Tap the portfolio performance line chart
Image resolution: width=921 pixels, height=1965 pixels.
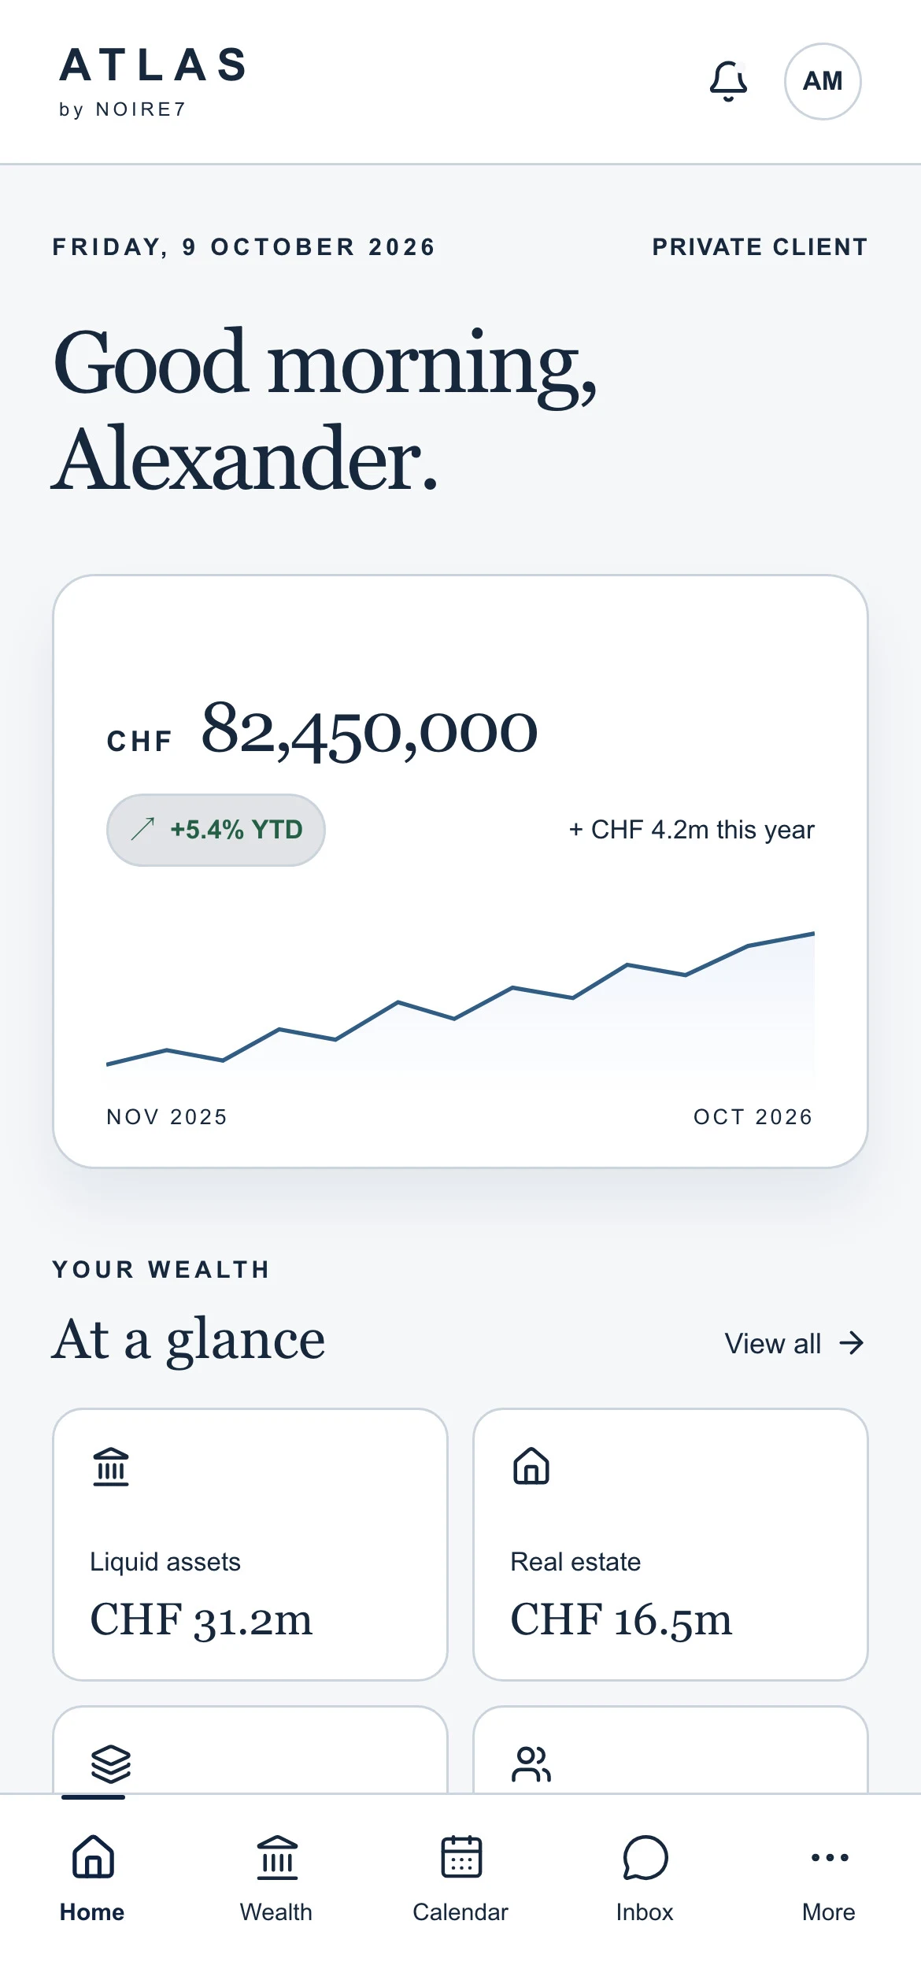coord(460,1004)
